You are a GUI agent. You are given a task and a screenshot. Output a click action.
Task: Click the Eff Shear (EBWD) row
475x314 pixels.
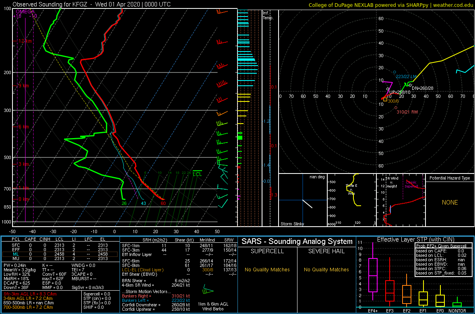click(178, 274)
